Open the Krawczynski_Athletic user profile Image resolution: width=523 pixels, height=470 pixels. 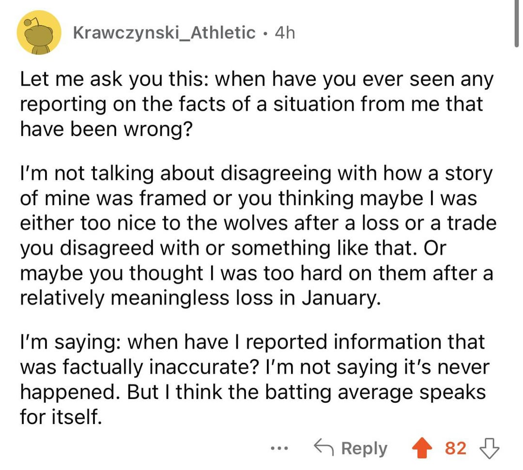pyautogui.click(x=164, y=32)
